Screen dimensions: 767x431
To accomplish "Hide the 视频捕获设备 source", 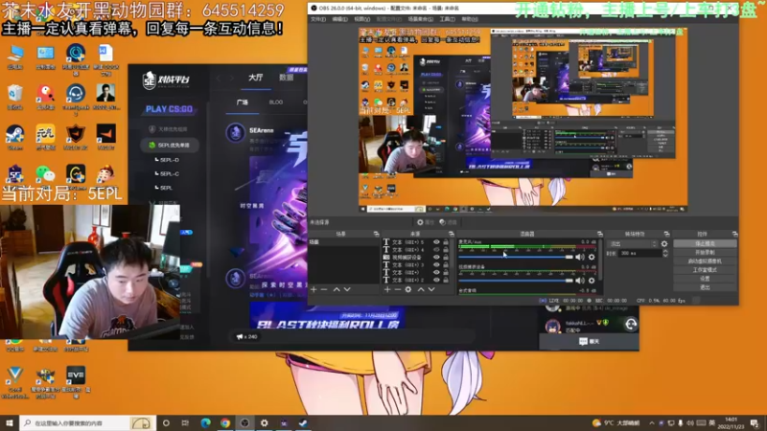I will click(x=436, y=257).
